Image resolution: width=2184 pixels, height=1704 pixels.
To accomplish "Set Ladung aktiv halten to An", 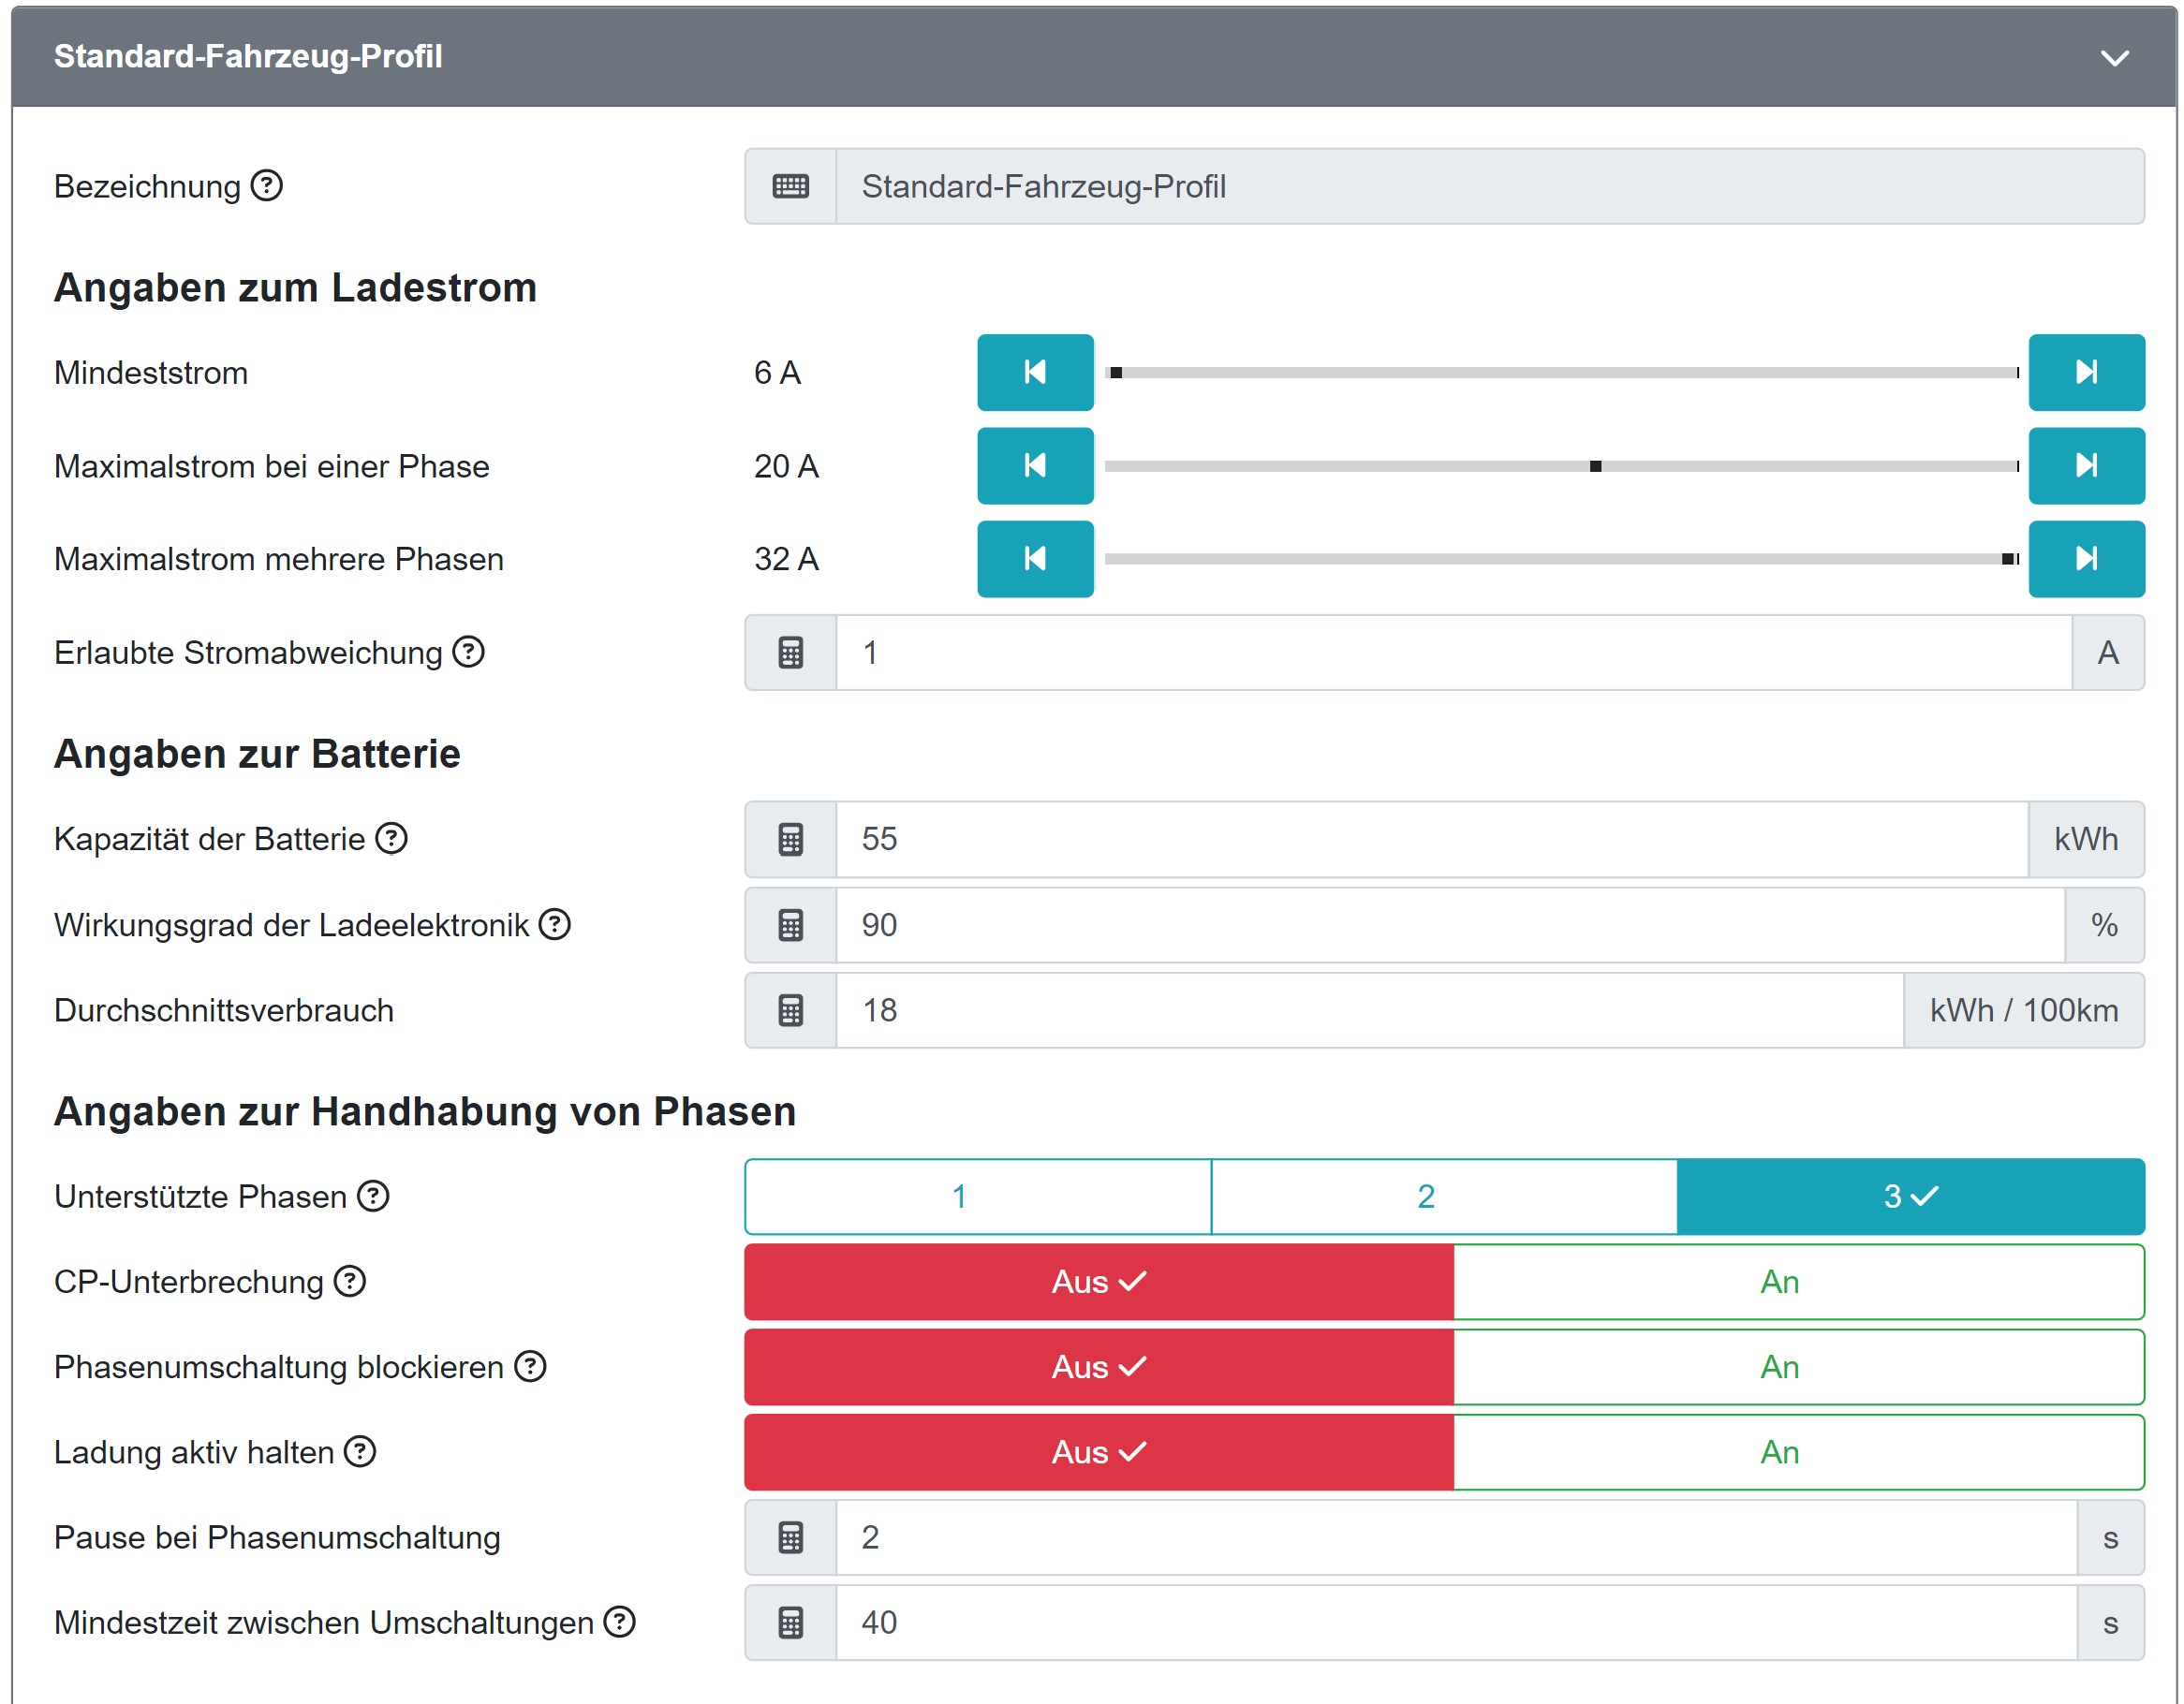I will pos(1797,1452).
